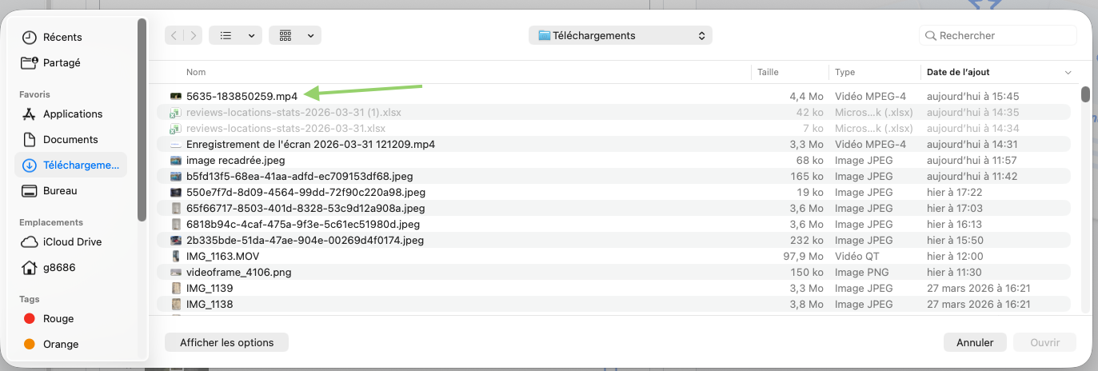Click the Annuler button
This screenshot has width=1098, height=371.
pos(975,342)
